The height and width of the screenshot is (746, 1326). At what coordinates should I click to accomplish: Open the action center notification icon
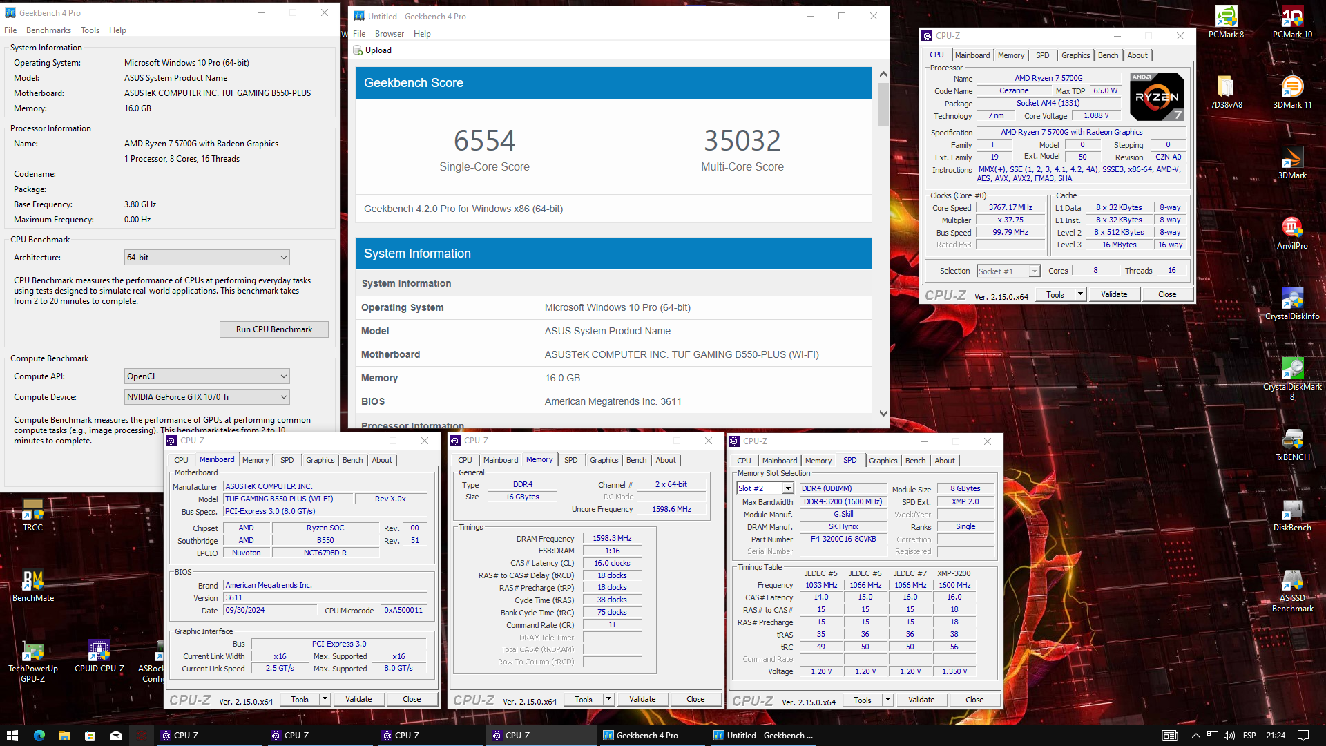pyautogui.click(x=1303, y=735)
